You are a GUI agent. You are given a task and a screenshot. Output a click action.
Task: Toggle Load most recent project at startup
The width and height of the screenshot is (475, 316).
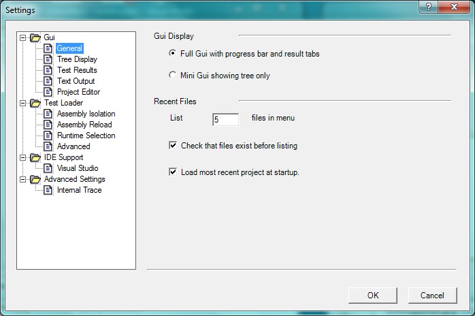click(172, 172)
